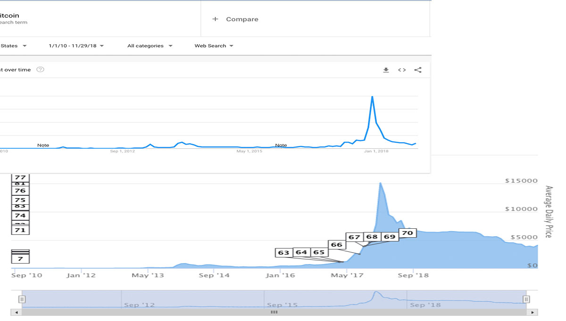The image size is (566, 321).
Task: Open the country selector dropdown
Action: (x=13, y=46)
